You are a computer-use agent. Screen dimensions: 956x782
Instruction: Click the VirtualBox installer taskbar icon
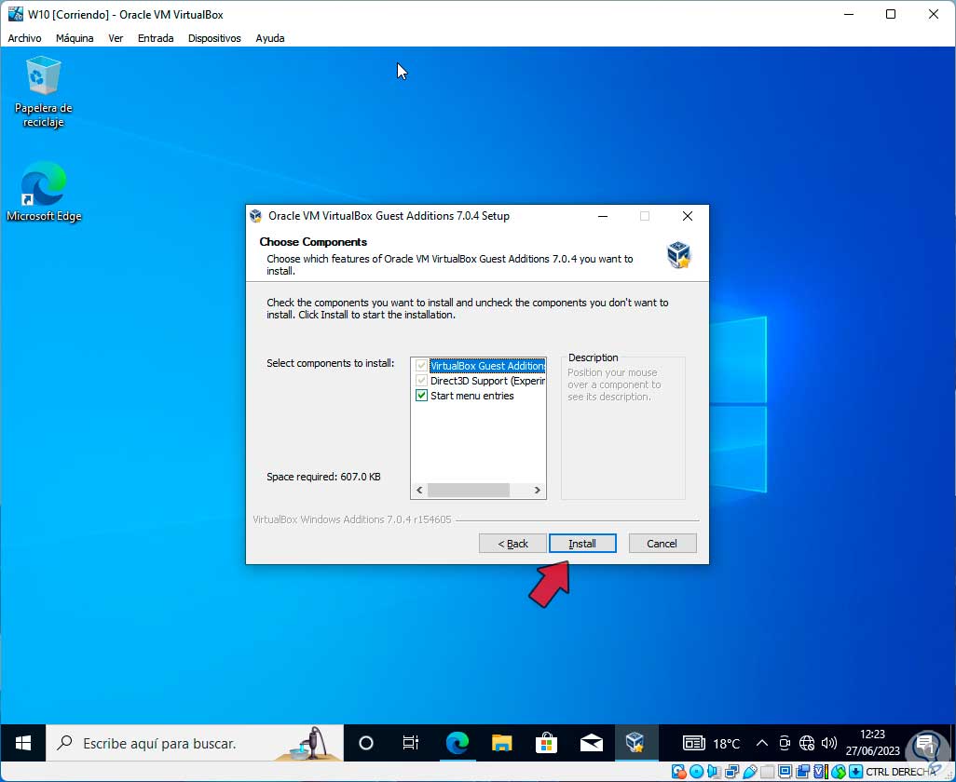pyautogui.click(x=635, y=743)
